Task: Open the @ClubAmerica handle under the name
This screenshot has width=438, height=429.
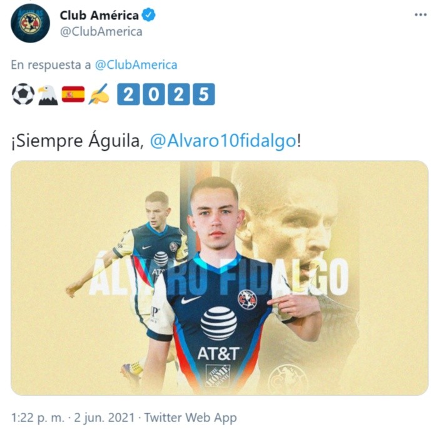Action: (x=101, y=31)
